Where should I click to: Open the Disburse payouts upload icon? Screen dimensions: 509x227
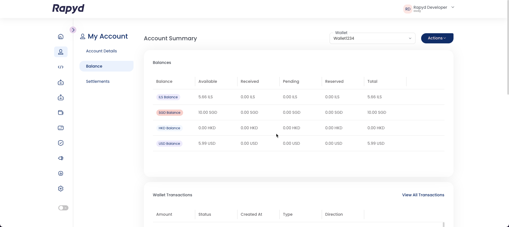[x=61, y=97]
